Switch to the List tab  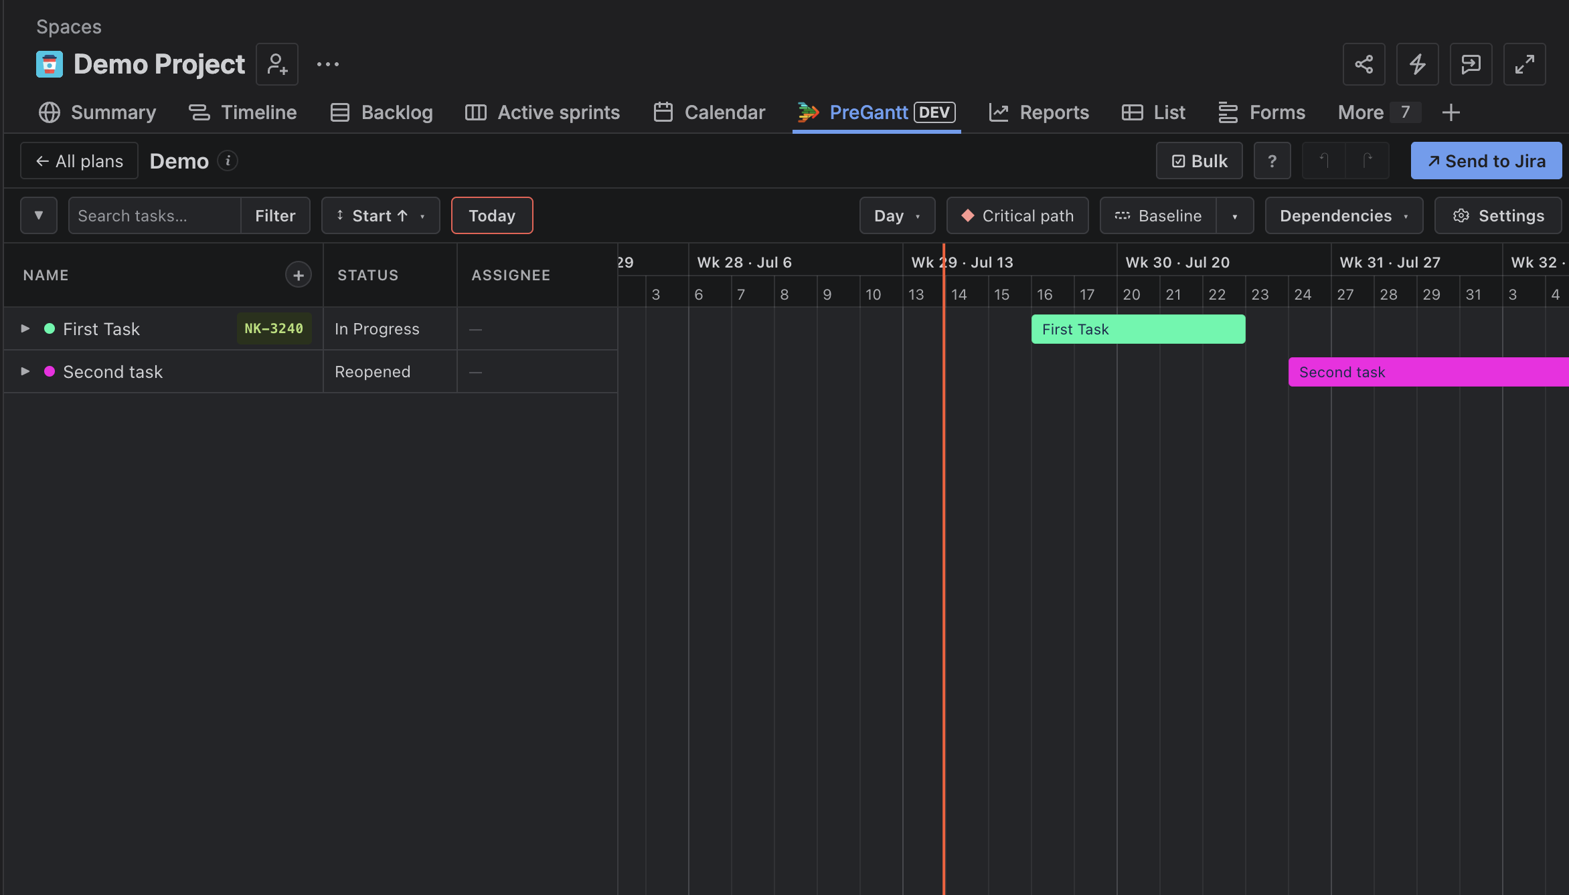point(1153,112)
